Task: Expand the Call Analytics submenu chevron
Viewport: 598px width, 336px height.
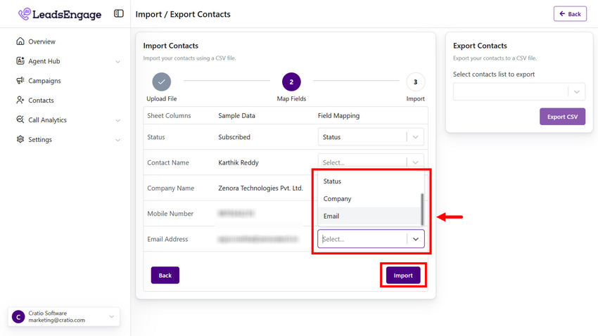Action: click(117, 121)
